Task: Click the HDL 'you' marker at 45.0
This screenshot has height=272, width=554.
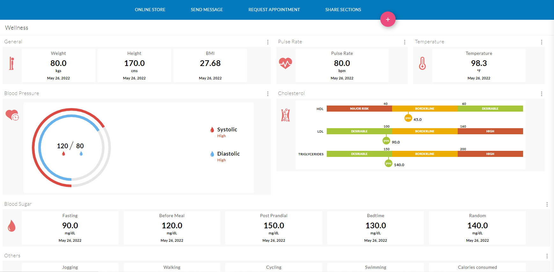Action: [408, 118]
